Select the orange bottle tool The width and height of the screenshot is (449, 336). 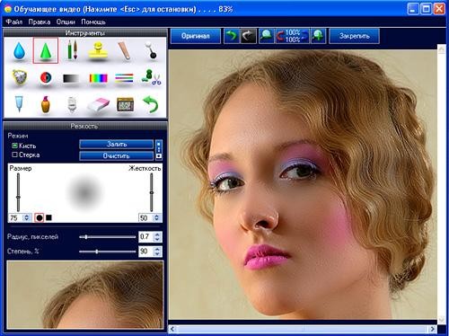45,104
